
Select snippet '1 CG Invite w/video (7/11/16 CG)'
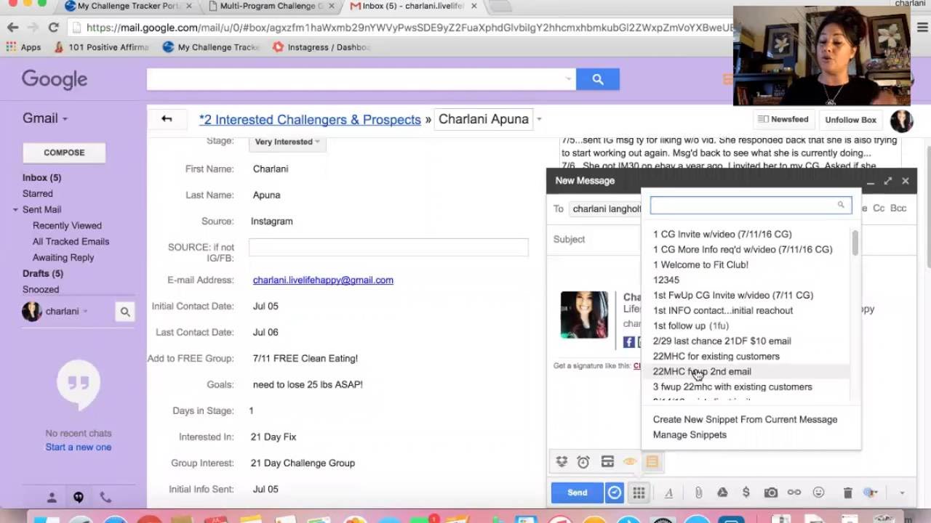722,234
